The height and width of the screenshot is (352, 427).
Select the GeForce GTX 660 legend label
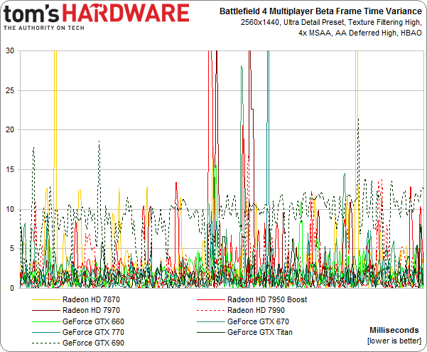pyautogui.click(x=93, y=321)
